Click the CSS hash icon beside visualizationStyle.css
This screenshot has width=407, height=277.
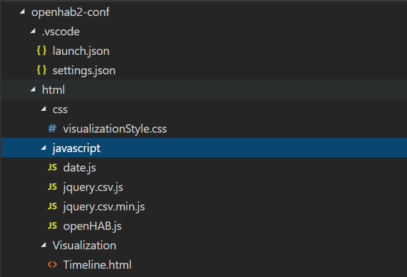pos(52,129)
